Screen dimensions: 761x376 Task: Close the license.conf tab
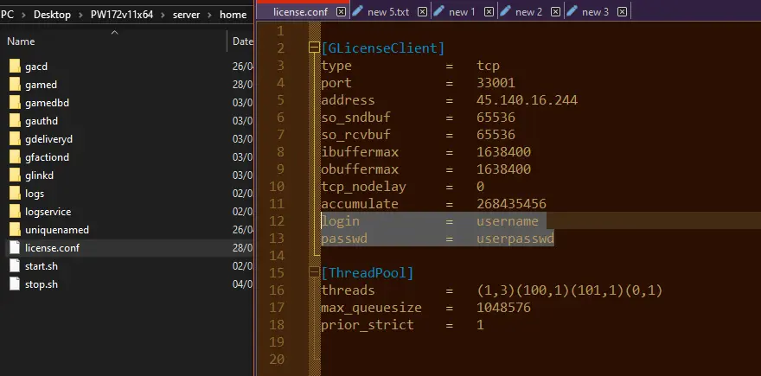pyautogui.click(x=342, y=12)
